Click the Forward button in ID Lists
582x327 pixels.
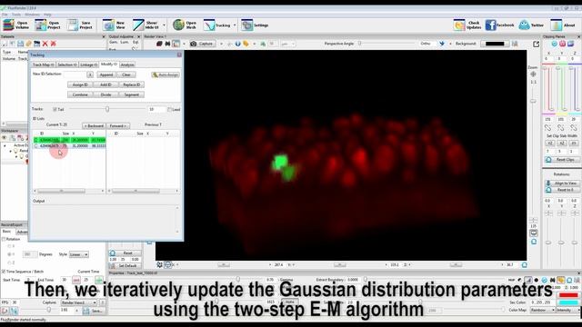(x=117, y=126)
